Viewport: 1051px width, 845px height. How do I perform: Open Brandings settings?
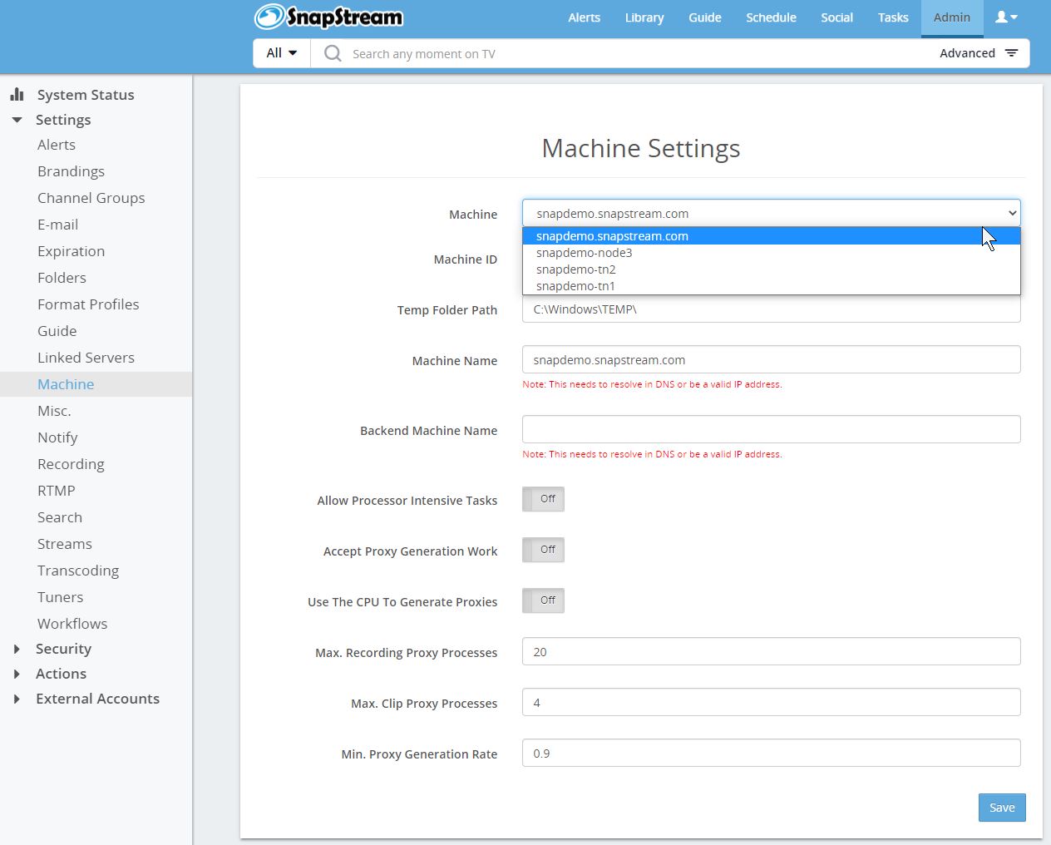[x=71, y=171]
